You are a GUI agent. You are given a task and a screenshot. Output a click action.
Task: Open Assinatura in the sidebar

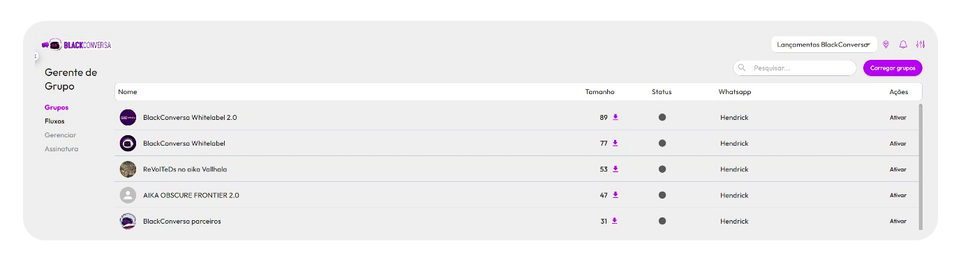click(61, 149)
